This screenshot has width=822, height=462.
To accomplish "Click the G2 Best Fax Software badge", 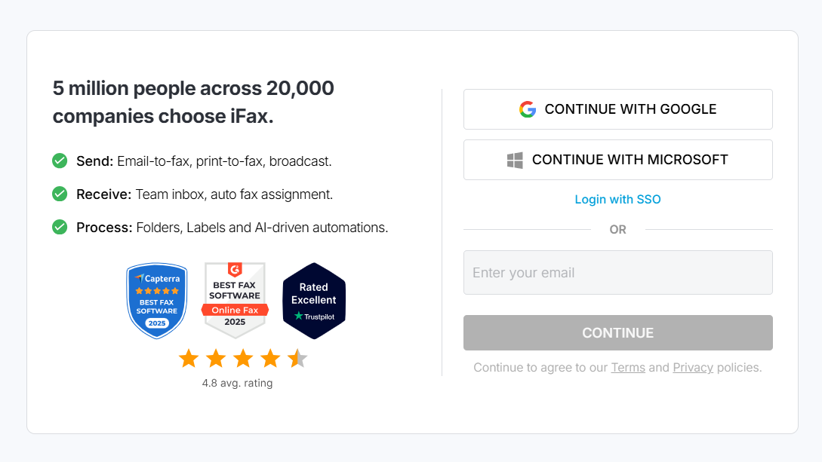I will [235, 300].
